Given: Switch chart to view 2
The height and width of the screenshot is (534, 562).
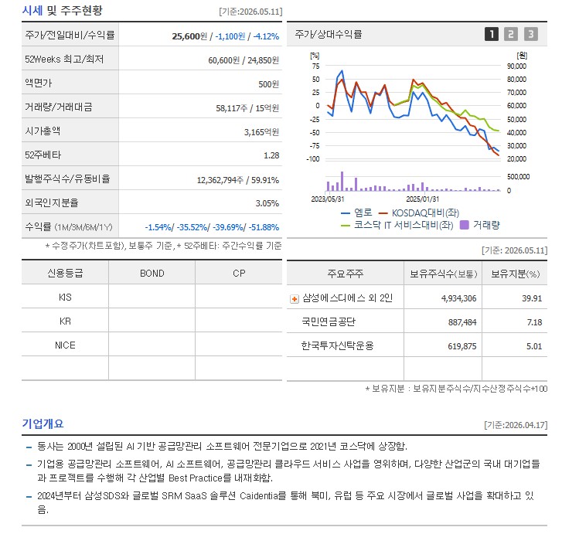Looking at the screenshot, I should click(x=511, y=34).
